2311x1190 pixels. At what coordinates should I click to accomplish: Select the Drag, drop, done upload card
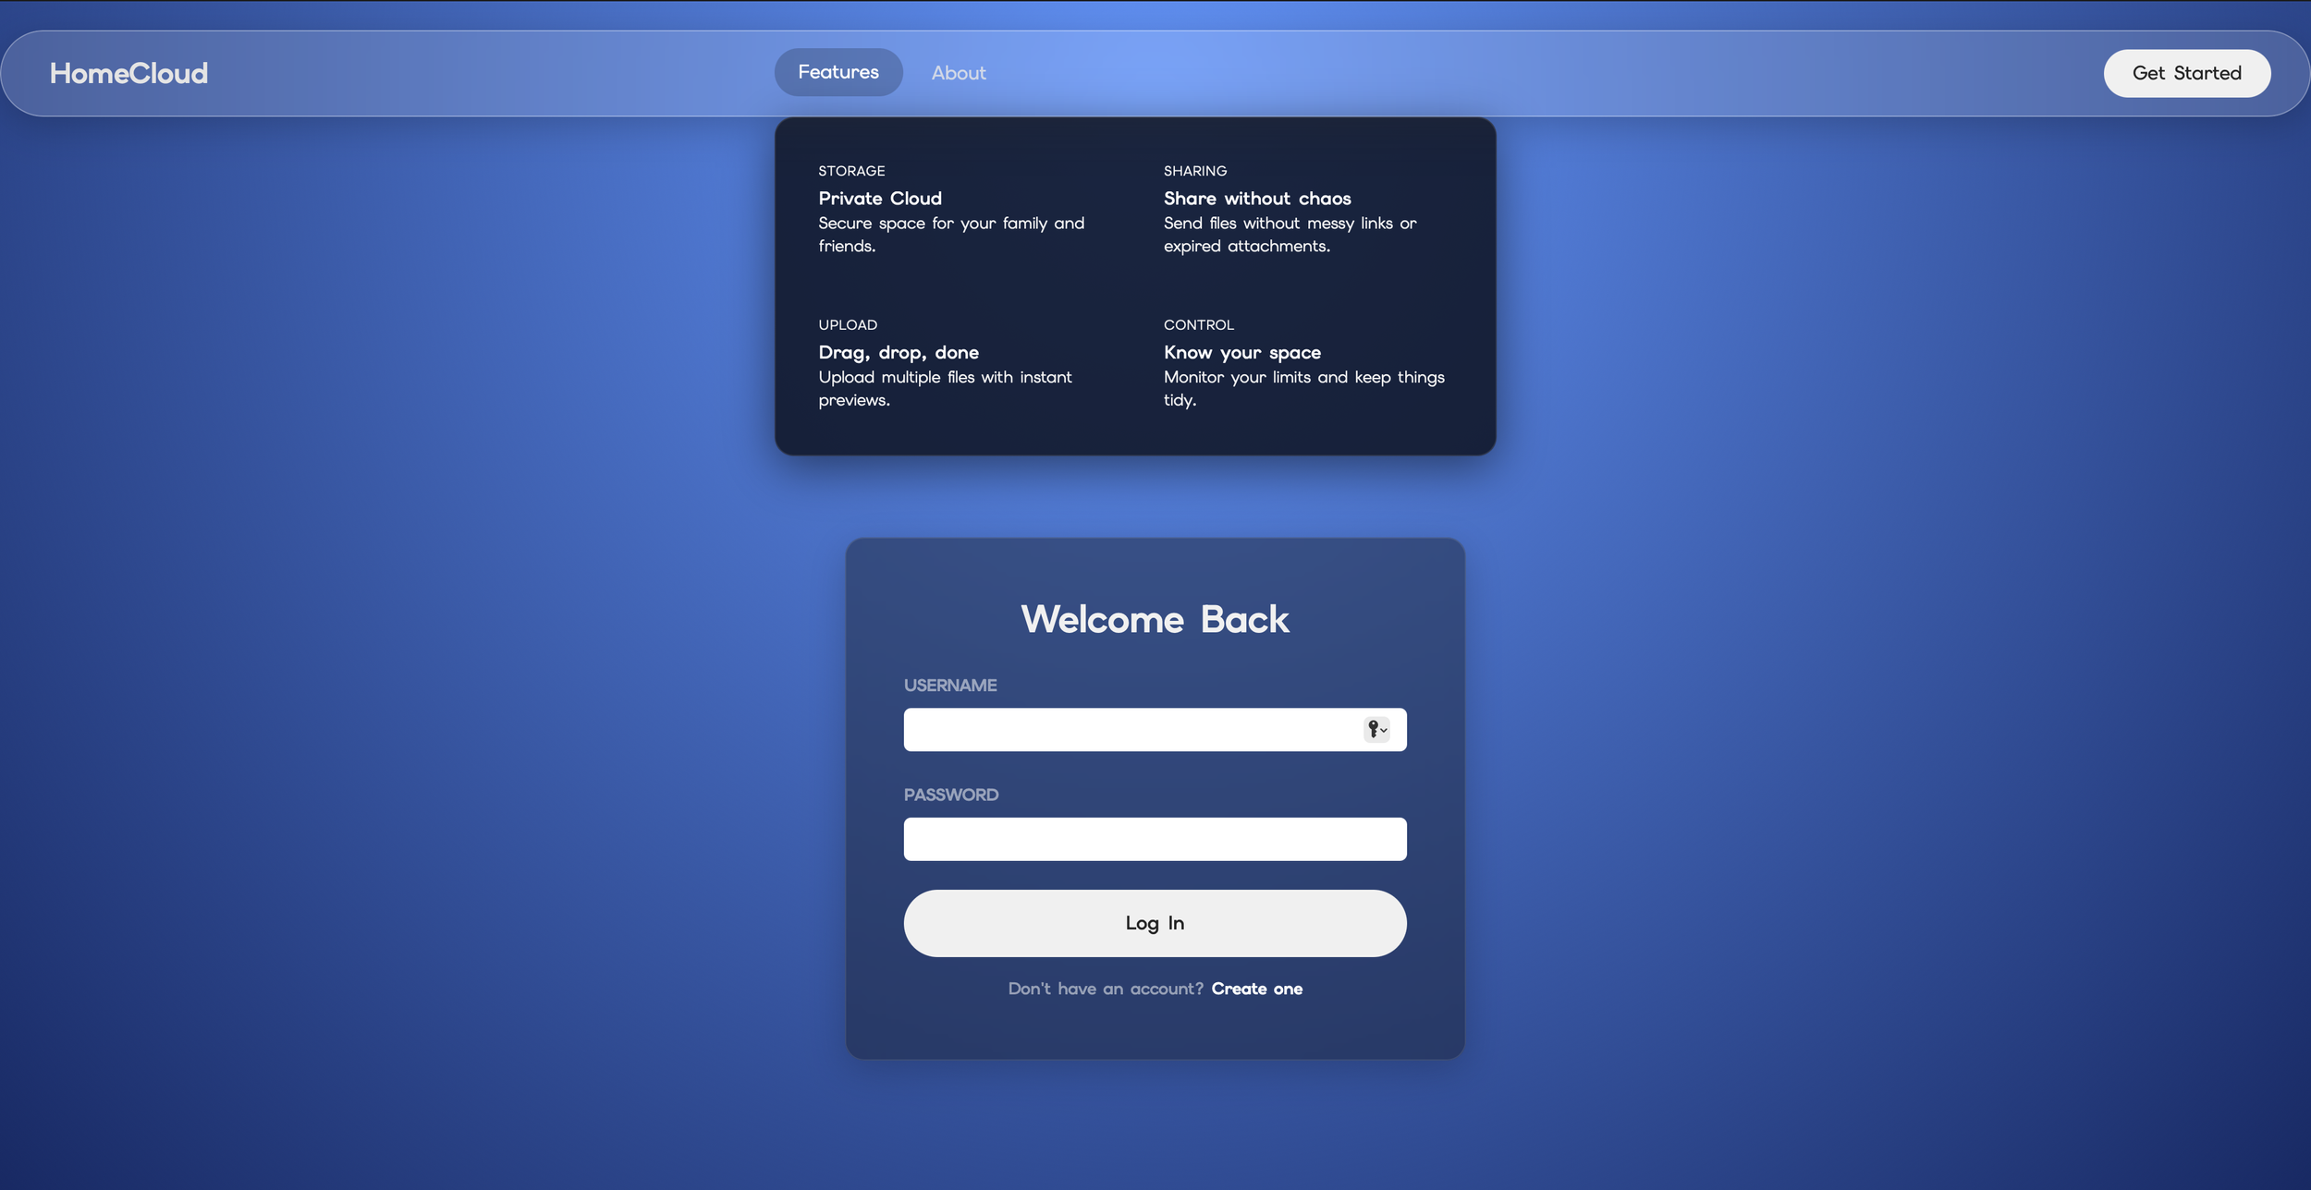pyautogui.click(x=945, y=362)
